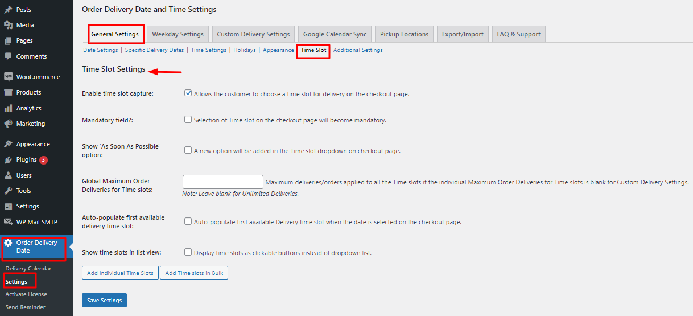Click the Pages icon in sidebar
This screenshot has height=316, width=693.
click(x=8, y=40)
